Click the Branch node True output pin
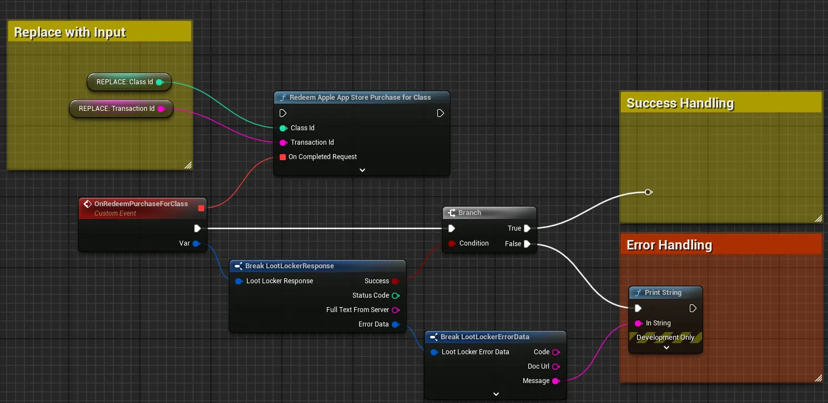The image size is (828, 403). point(527,228)
